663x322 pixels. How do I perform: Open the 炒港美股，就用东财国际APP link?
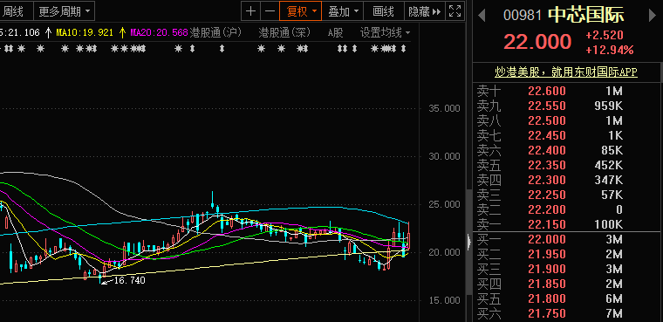coord(566,72)
